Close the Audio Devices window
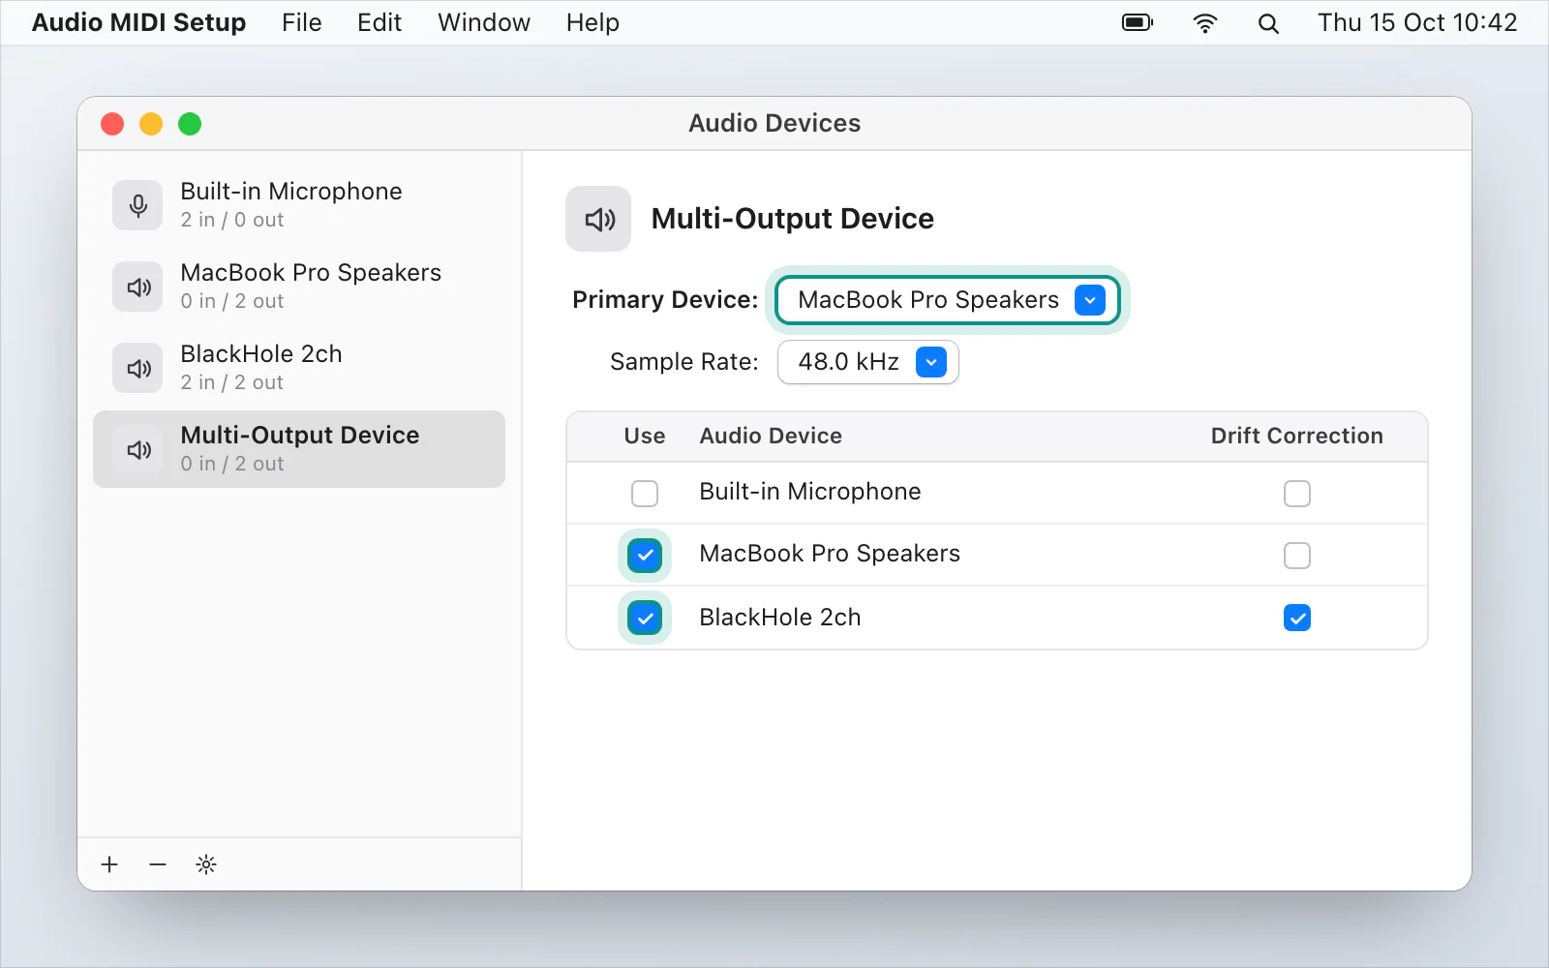The width and height of the screenshot is (1549, 968). [x=112, y=124]
